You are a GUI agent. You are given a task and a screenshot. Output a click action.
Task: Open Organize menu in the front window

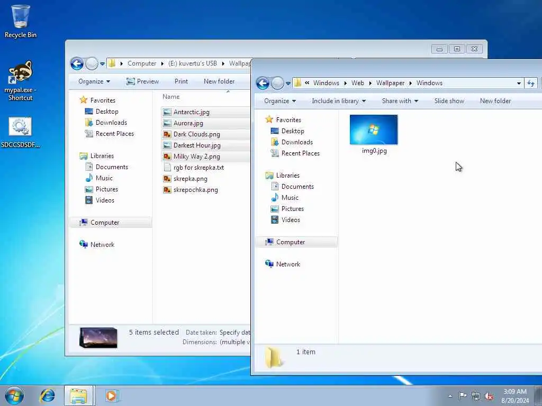[x=280, y=101]
